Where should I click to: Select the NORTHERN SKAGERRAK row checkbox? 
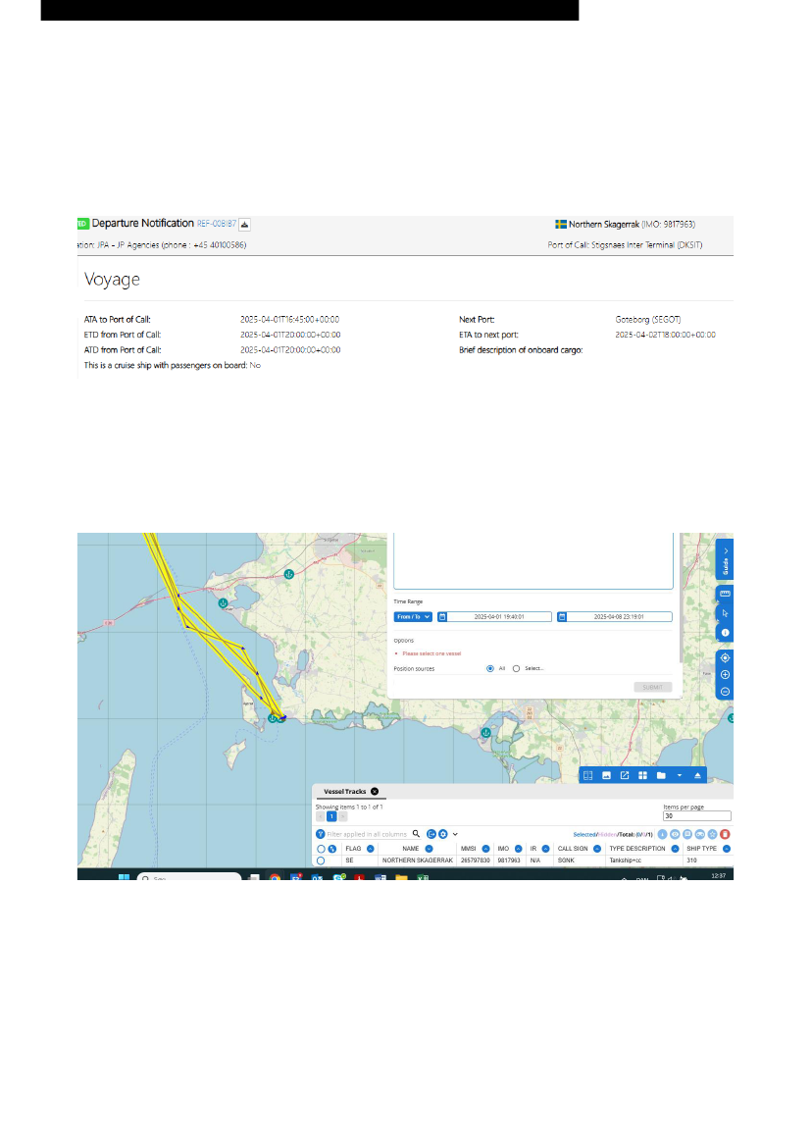321,860
